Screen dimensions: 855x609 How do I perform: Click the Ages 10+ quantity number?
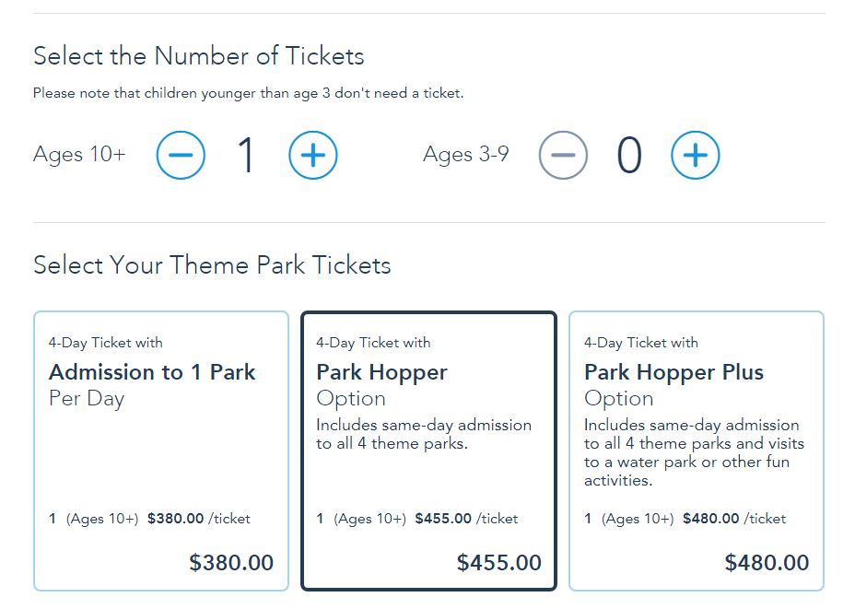coord(246,155)
